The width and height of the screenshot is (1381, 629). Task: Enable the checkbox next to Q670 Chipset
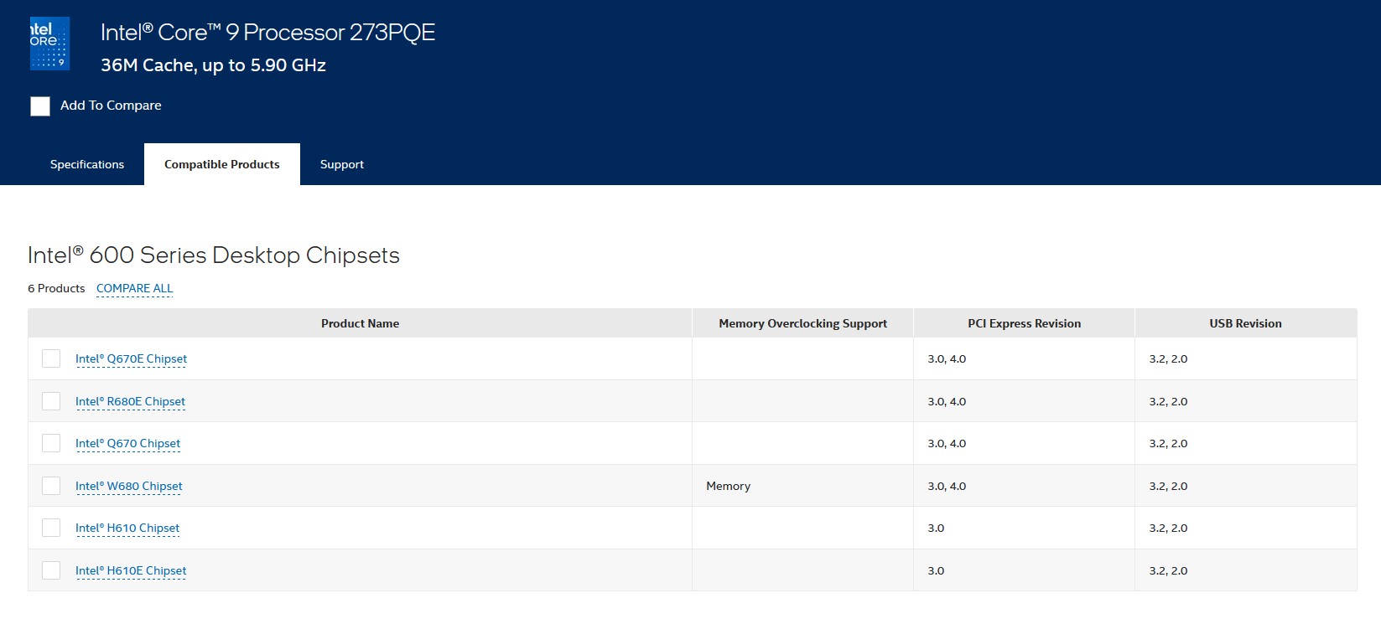pyautogui.click(x=51, y=443)
